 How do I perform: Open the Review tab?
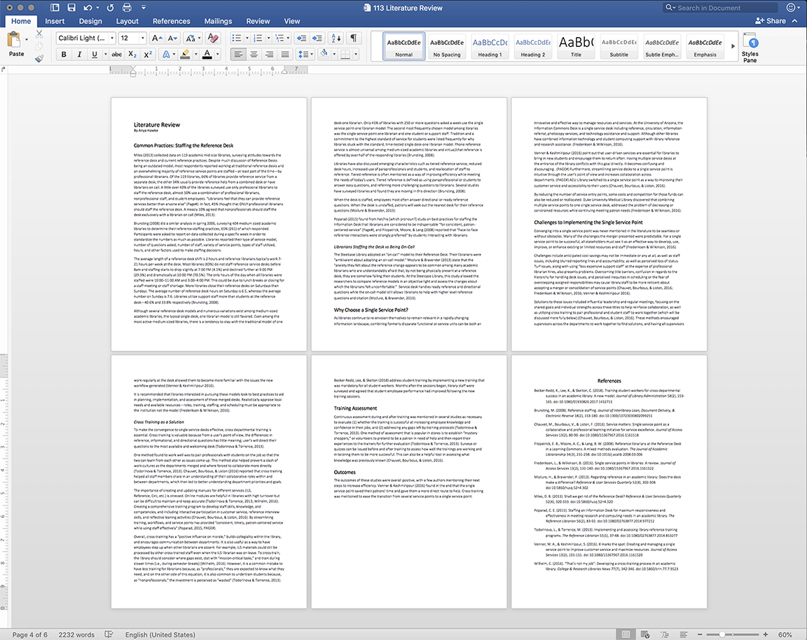tap(258, 21)
